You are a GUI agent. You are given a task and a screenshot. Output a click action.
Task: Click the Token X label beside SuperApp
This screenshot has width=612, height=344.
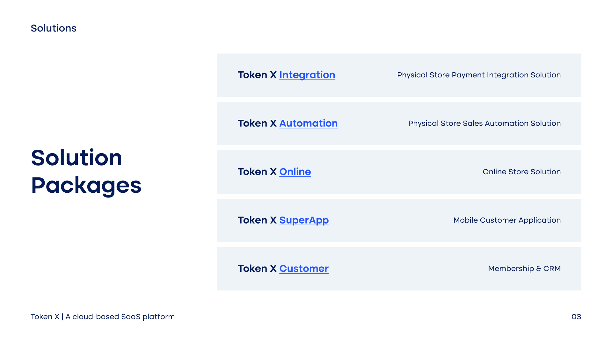(257, 220)
